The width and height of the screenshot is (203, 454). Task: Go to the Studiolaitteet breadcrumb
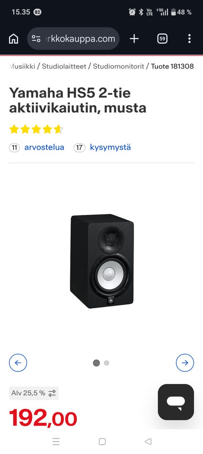(64, 66)
